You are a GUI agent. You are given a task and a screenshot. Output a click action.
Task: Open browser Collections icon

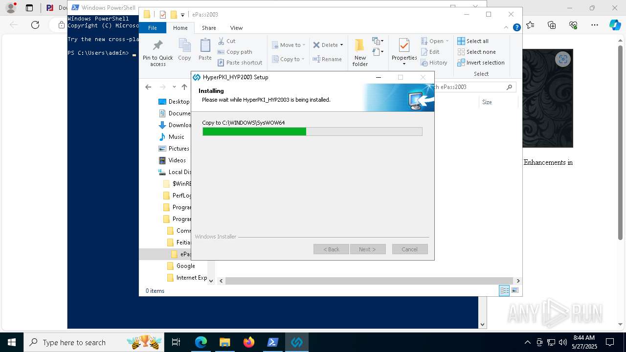552,25
